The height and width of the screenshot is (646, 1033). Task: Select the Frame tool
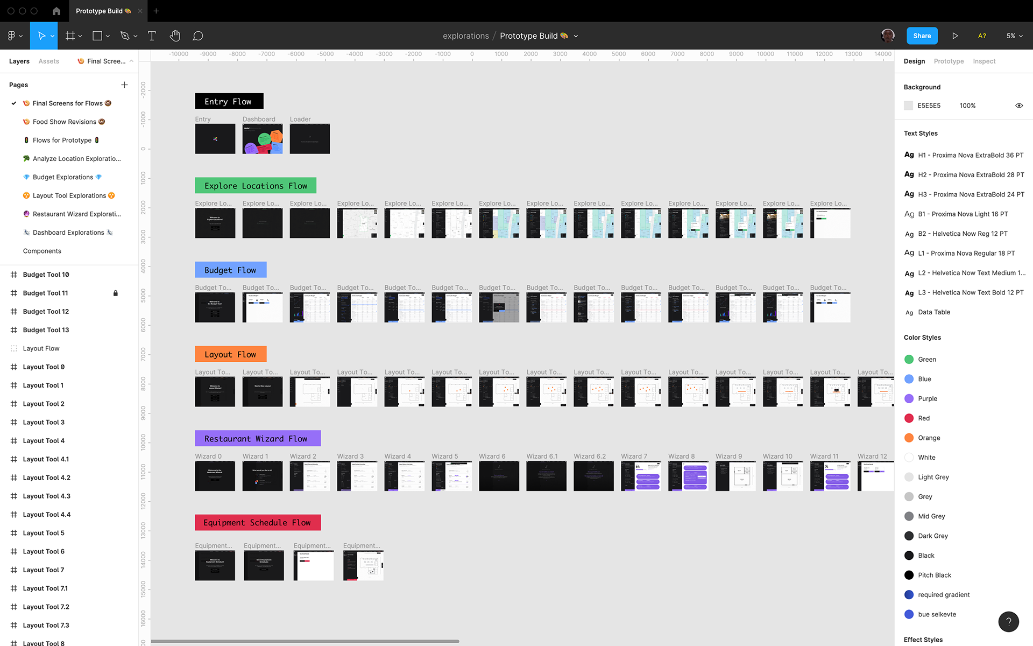70,36
